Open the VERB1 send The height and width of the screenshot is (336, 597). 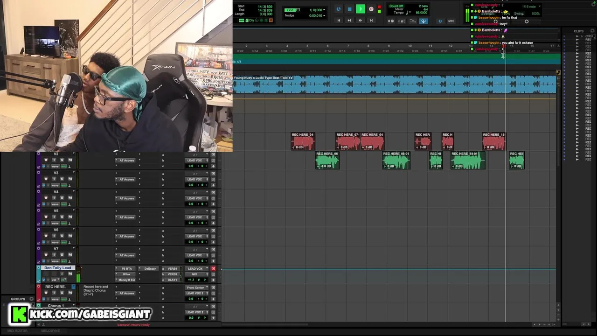pos(173,269)
